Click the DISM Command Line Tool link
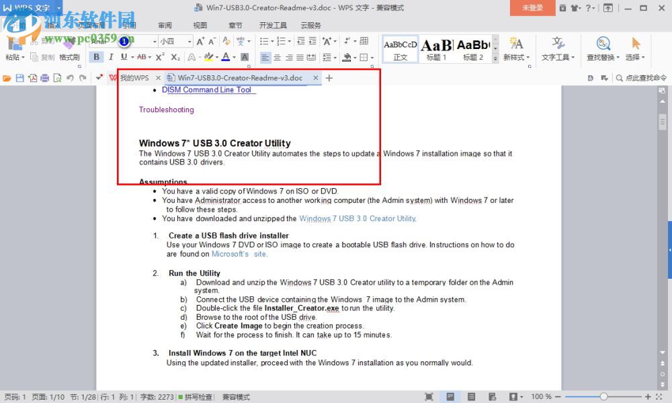The width and height of the screenshot is (672, 403). point(206,90)
